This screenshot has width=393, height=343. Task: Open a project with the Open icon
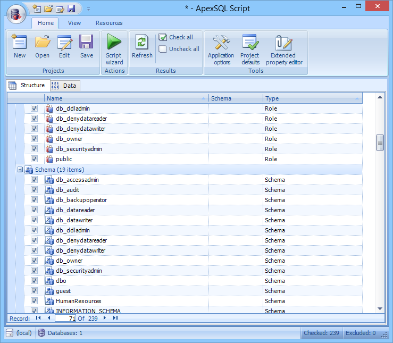click(x=42, y=46)
